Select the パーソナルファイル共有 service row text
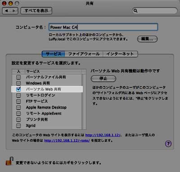This screenshot has width=180, height=172. pyautogui.click(x=46, y=77)
